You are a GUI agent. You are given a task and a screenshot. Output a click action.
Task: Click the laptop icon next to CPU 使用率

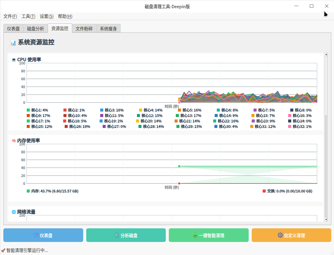[x=14, y=60]
